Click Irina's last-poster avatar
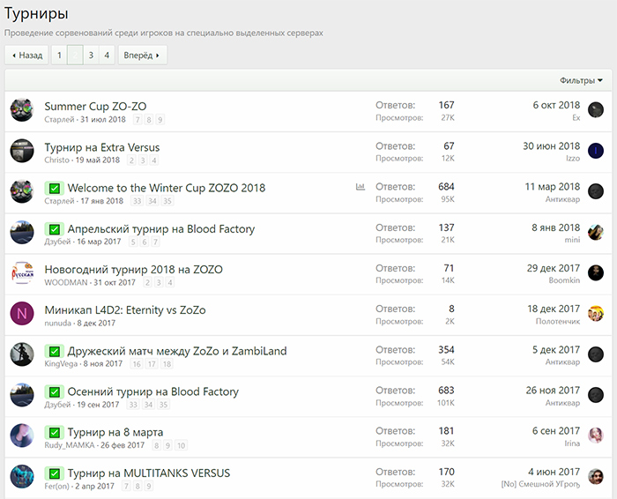Image resolution: width=617 pixels, height=499 pixels. [x=596, y=436]
